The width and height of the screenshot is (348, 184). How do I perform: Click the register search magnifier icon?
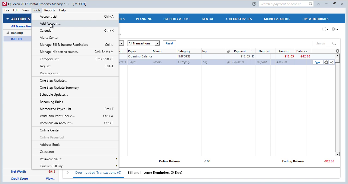coord(334,43)
